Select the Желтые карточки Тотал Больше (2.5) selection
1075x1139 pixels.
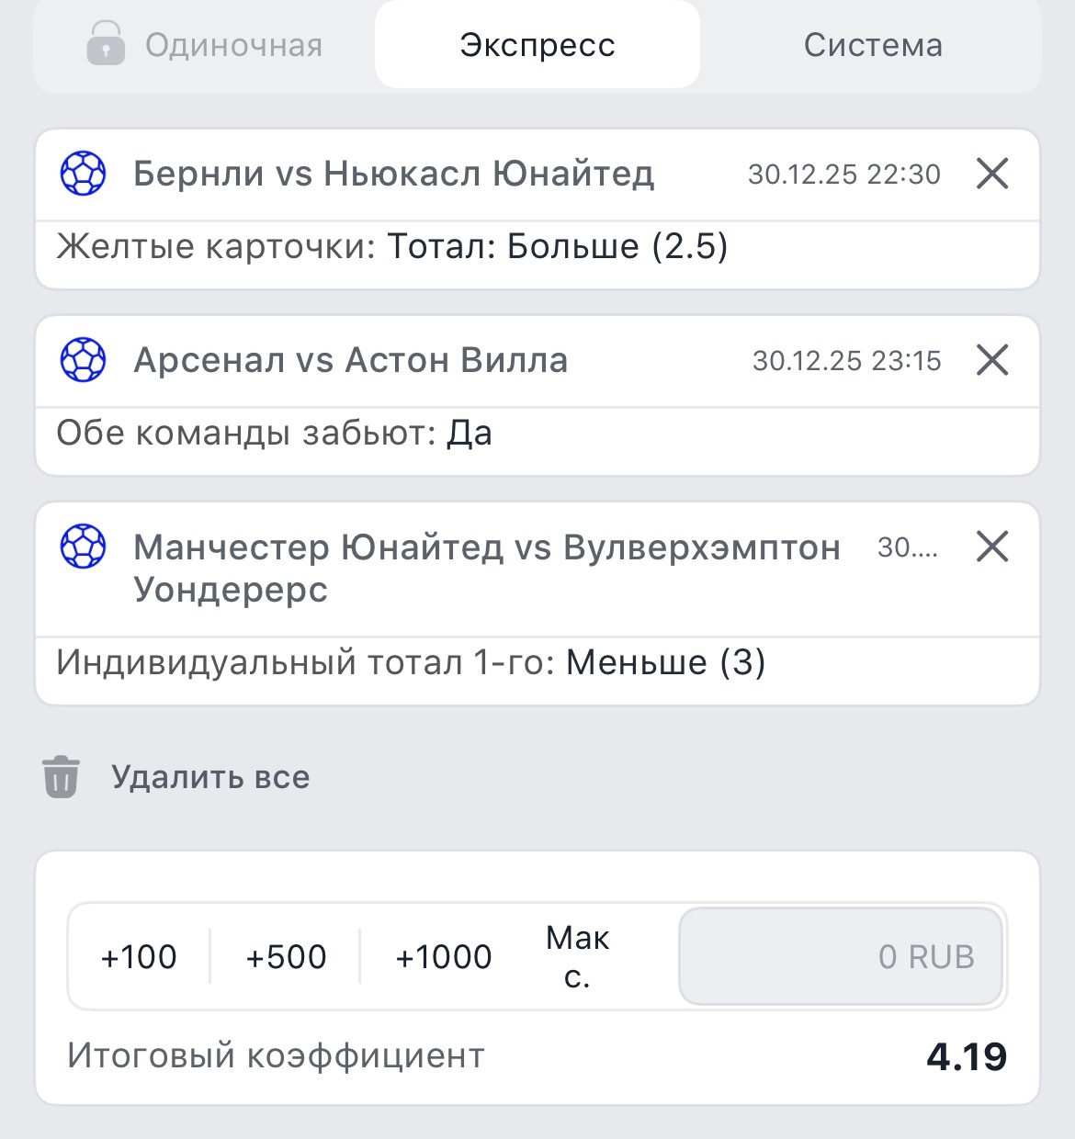click(392, 247)
